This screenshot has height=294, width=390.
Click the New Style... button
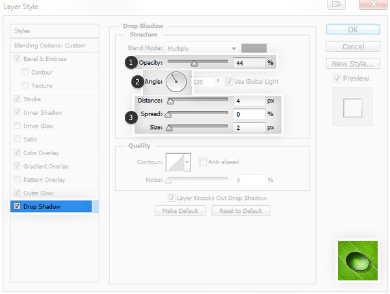coord(353,64)
